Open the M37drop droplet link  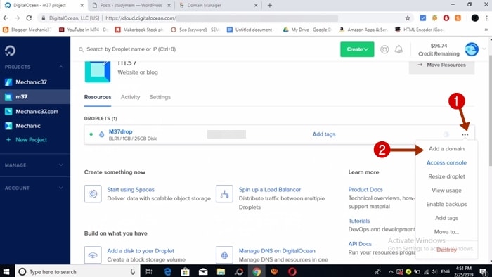(x=120, y=131)
